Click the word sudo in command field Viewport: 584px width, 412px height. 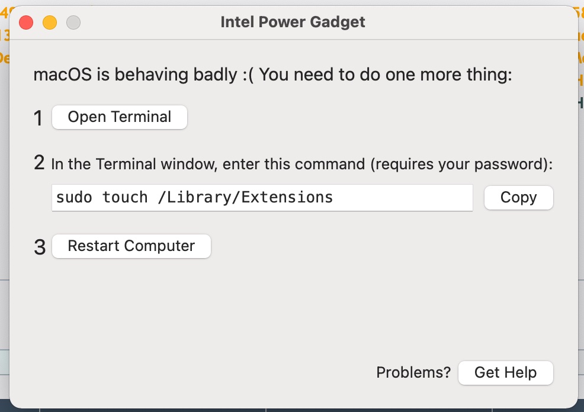pyautogui.click(x=74, y=197)
